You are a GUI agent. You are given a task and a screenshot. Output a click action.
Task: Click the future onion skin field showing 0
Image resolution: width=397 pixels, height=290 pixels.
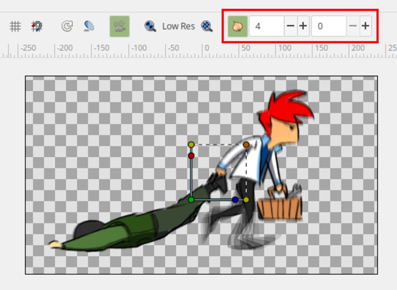[328, 26]
